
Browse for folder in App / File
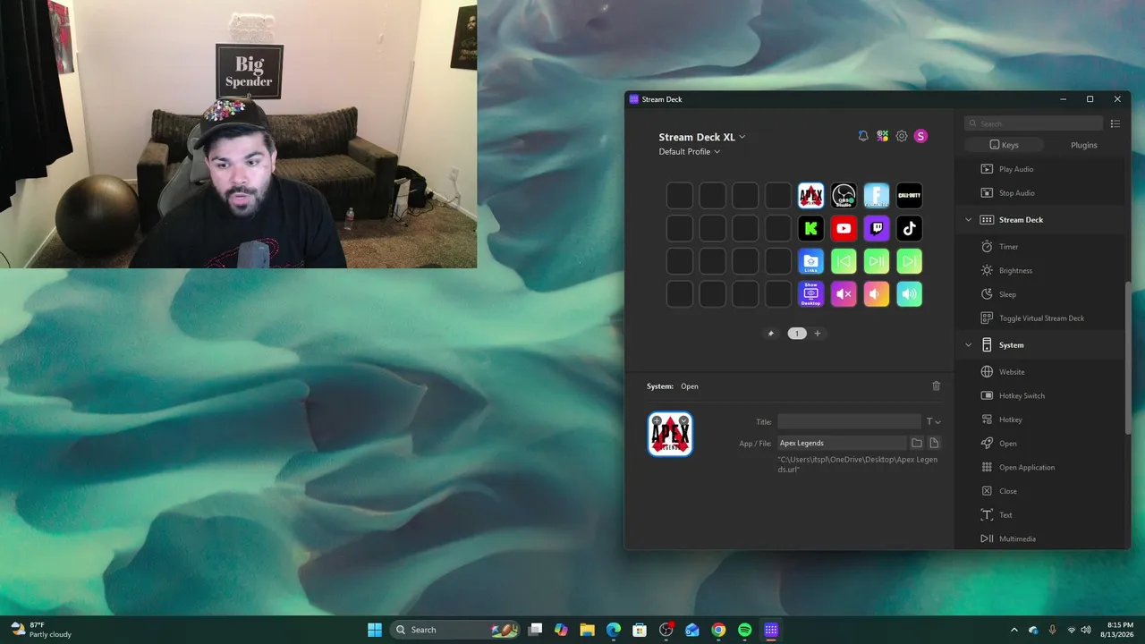(x=917, y=443)
